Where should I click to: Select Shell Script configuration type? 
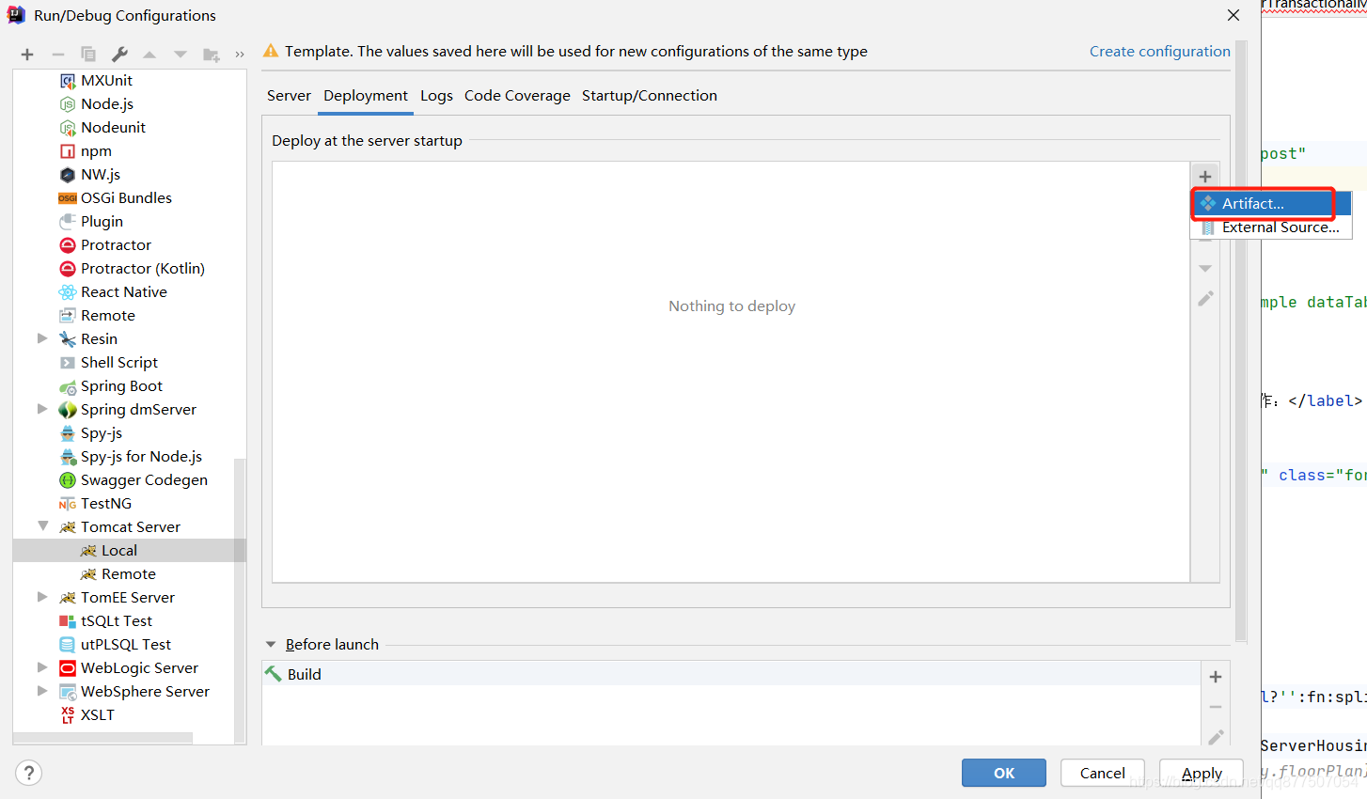coord(119,363)
